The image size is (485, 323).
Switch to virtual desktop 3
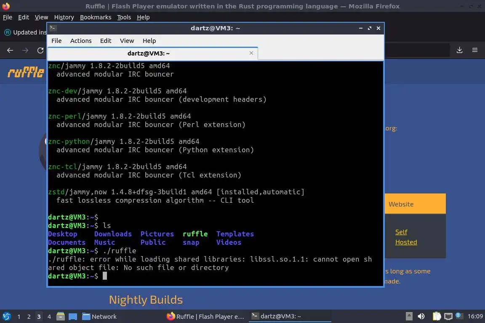(x=39, y=317)
